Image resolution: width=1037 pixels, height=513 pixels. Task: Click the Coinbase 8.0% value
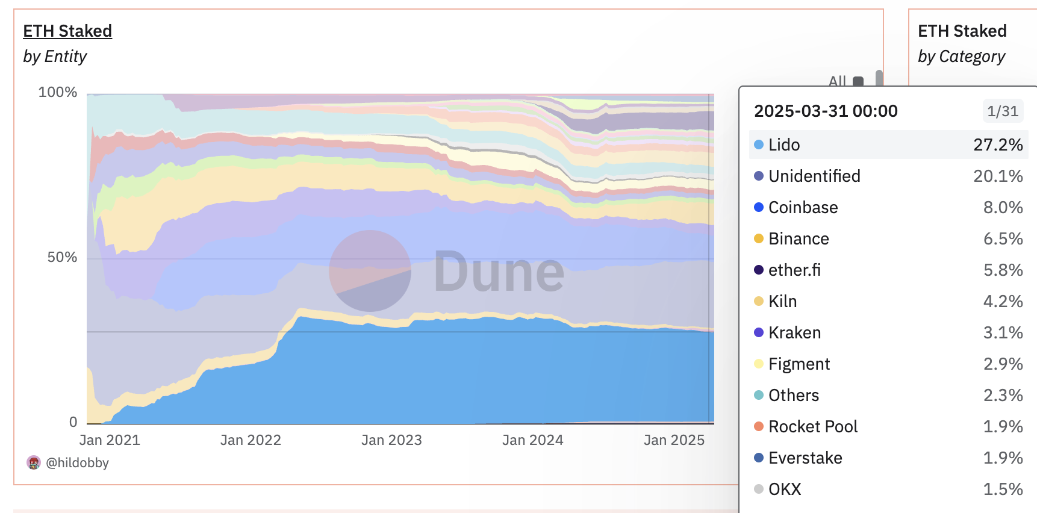point(1003,207)
